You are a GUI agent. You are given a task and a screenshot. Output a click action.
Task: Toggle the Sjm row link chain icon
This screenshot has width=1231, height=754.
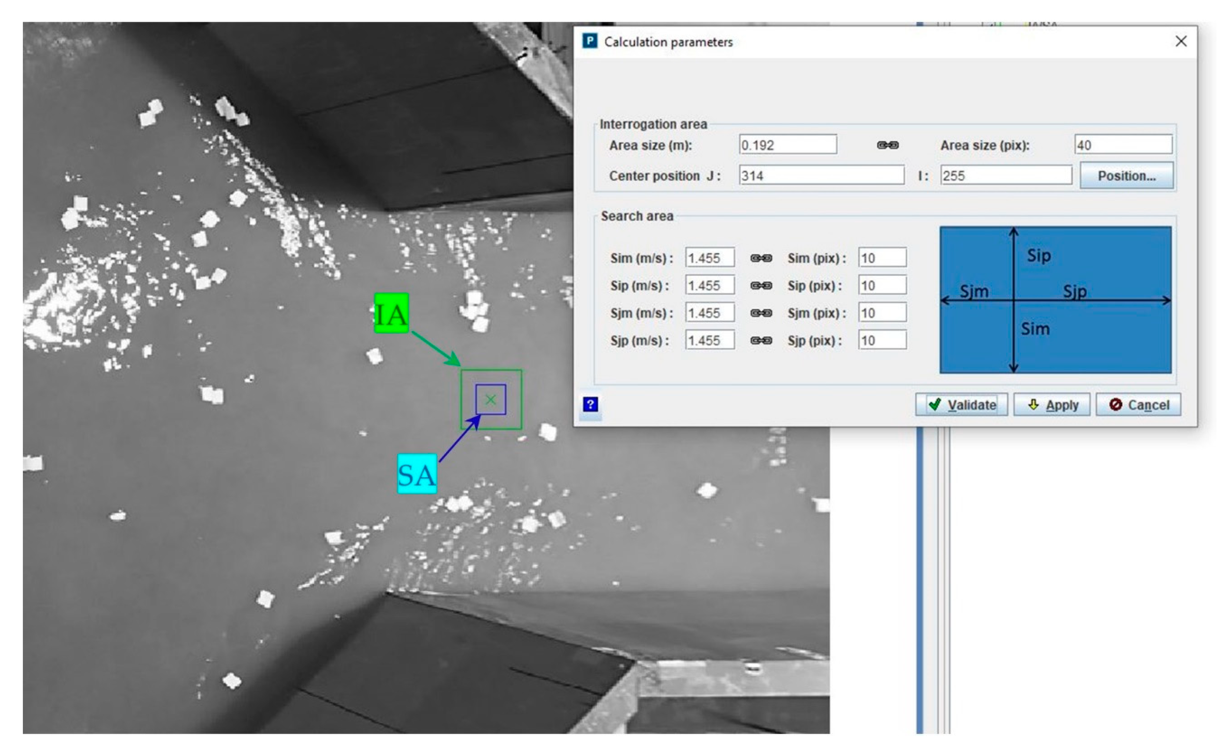coord(761,313)
